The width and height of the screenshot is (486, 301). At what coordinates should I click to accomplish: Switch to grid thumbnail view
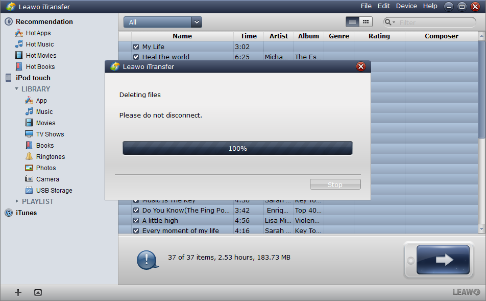[366, 22]
